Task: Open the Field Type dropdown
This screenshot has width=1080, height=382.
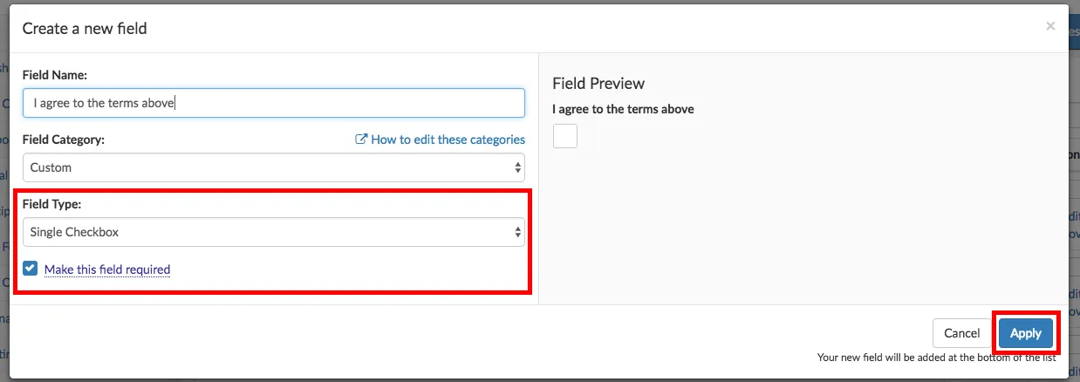Action: (273, 232)
